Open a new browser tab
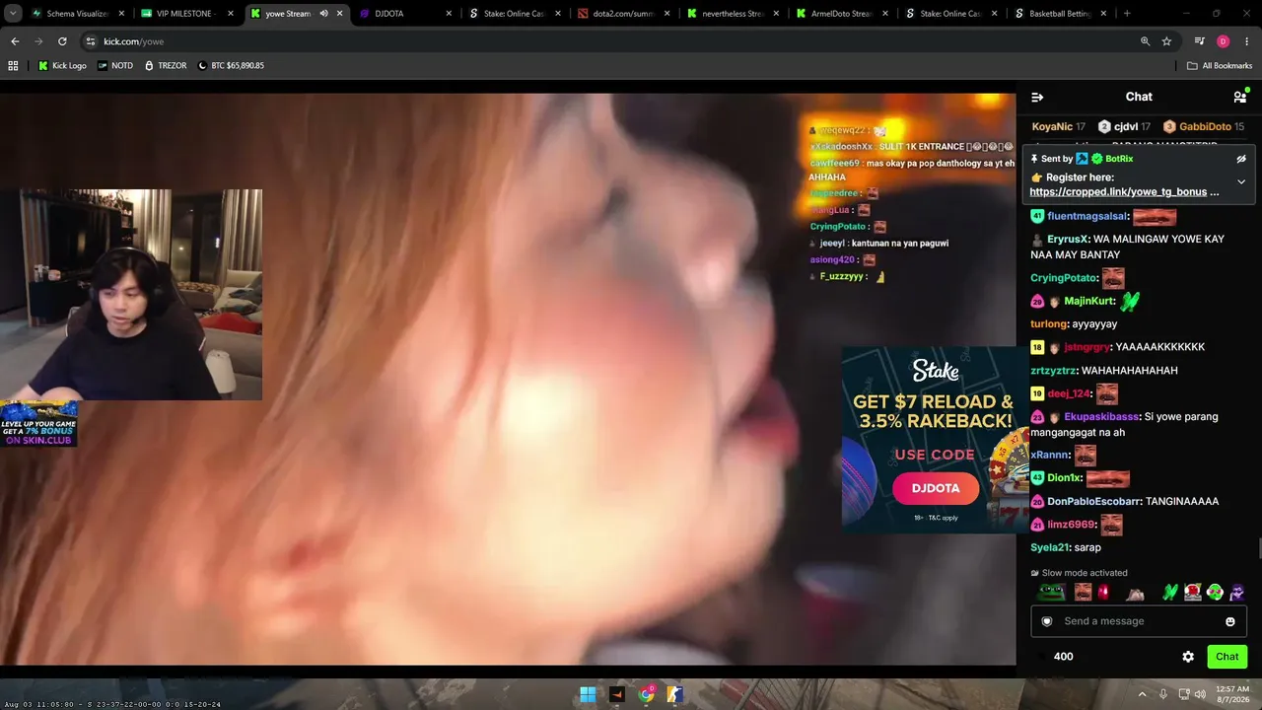This screenshot has width=1262, height=710. pos(1127,14)
